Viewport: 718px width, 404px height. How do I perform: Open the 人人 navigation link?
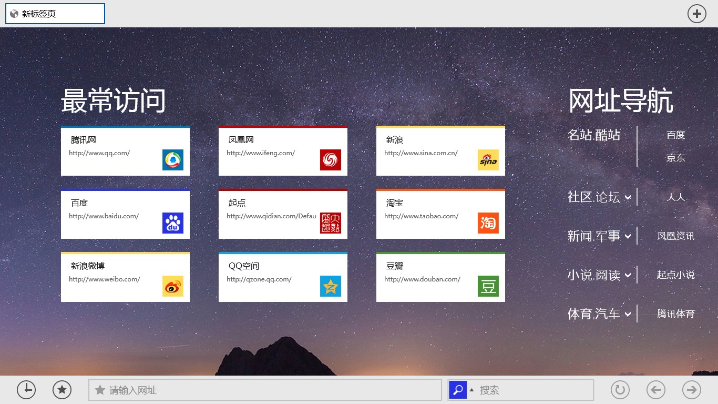tap(676, 197)
